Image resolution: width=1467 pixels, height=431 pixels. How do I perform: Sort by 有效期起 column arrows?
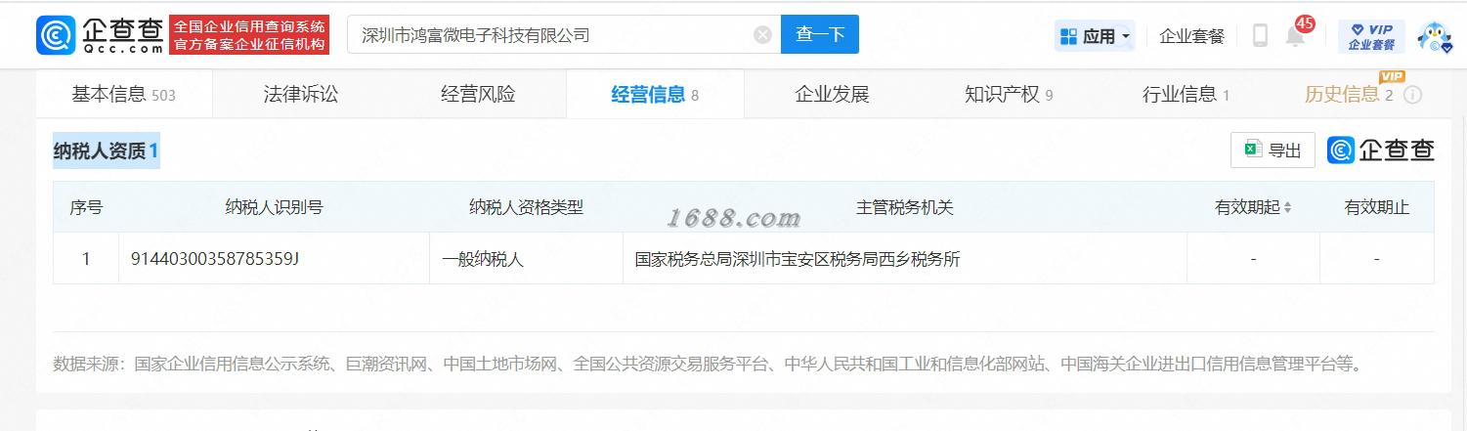[1287, 207]
